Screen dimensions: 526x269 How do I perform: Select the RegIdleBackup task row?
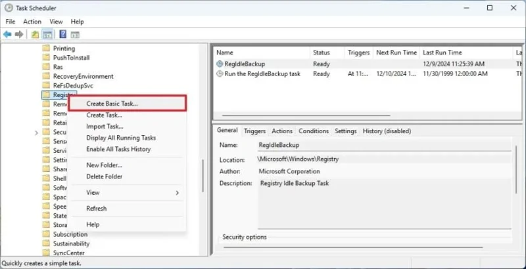[x=368, y=64]
